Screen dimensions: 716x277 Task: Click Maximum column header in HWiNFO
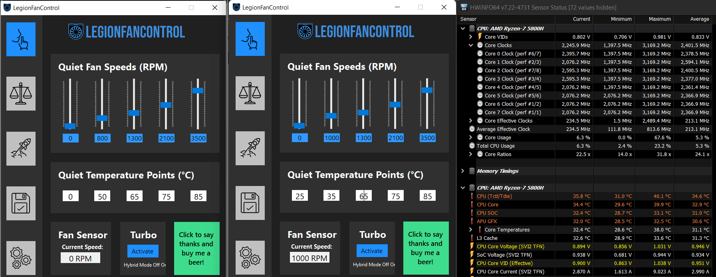[654, 19]
